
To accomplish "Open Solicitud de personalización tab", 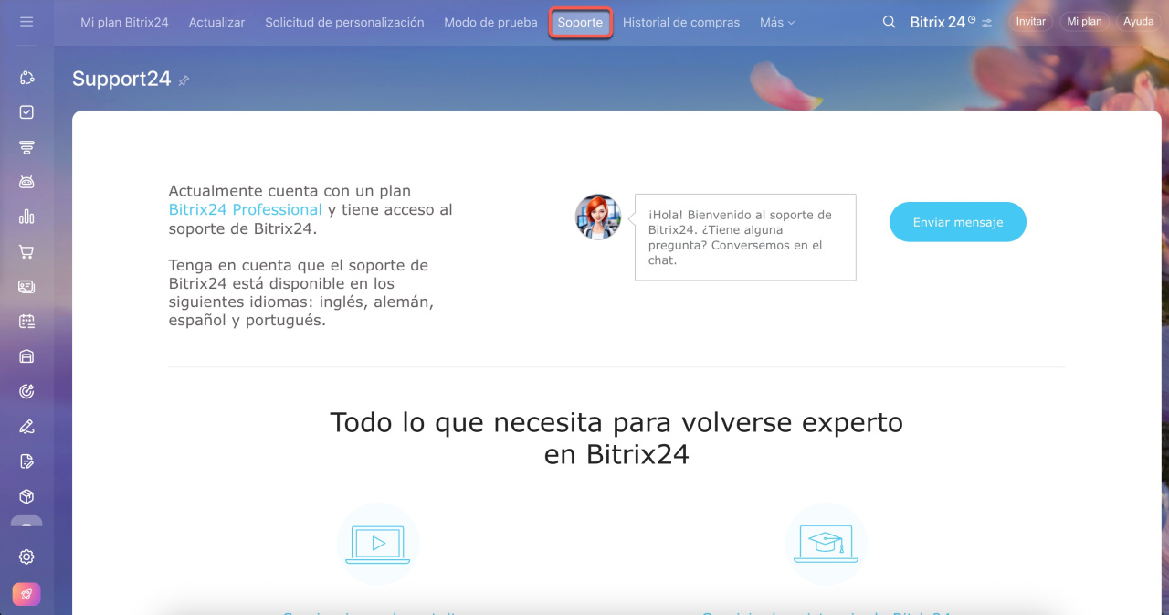I will (344, 22).
